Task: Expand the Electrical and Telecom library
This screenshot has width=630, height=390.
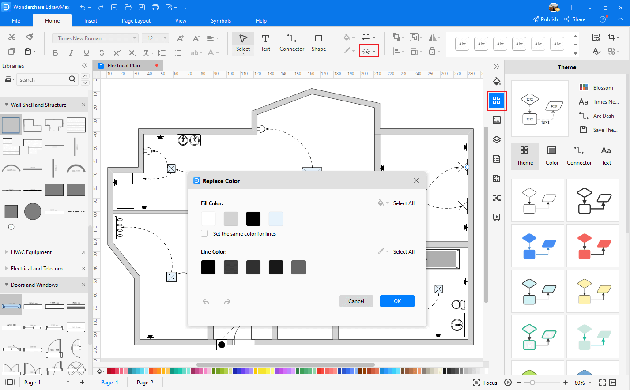Action: [x=7, y=268]
